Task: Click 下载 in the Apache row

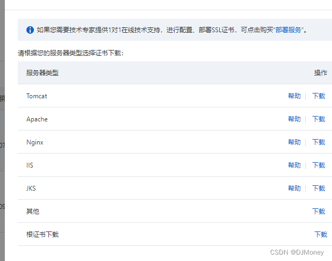Action: coord(319,119)
